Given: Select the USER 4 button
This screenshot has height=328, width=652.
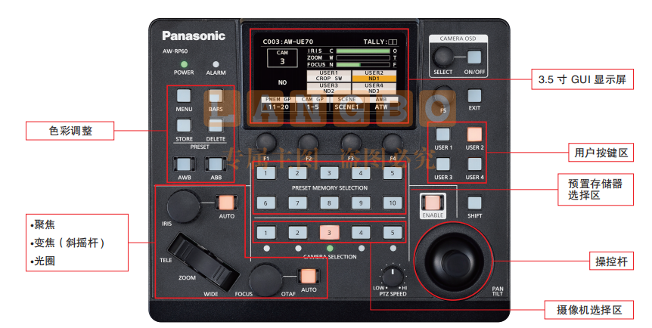Looking at the screenshot, I should 474,164.
